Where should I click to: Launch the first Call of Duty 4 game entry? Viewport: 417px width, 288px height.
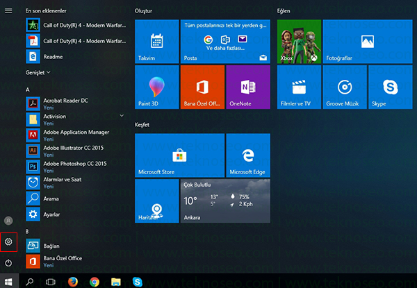[76, 25]
